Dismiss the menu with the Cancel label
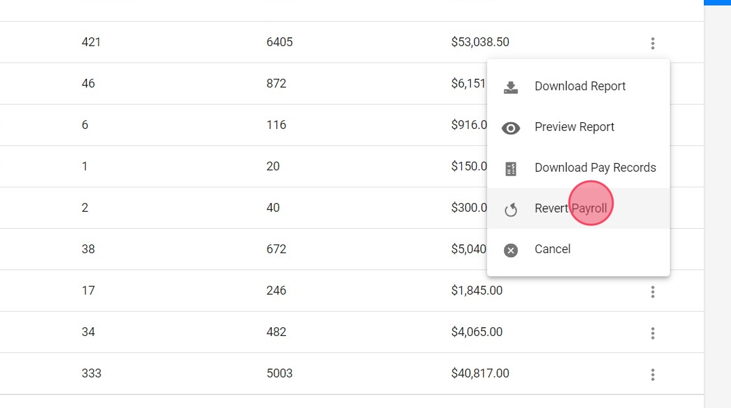The height and width of the screenshot is (408, 731). 552,249
